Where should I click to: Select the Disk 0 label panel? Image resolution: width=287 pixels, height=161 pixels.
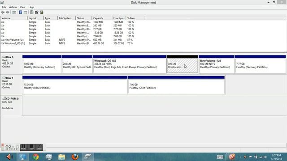tap(11, 64)
